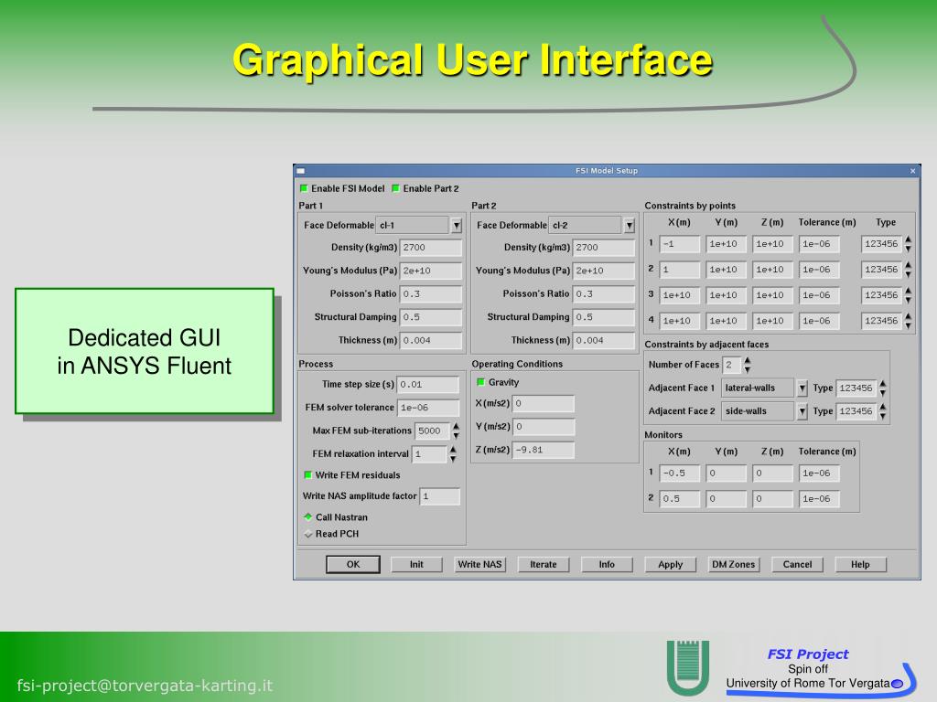
Task: Click the Part 1 Density input field
Action: point(430,247)
